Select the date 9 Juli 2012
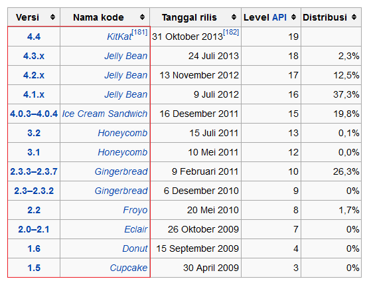This screenshot has height=283, width=367. click(x=216, y=94)
